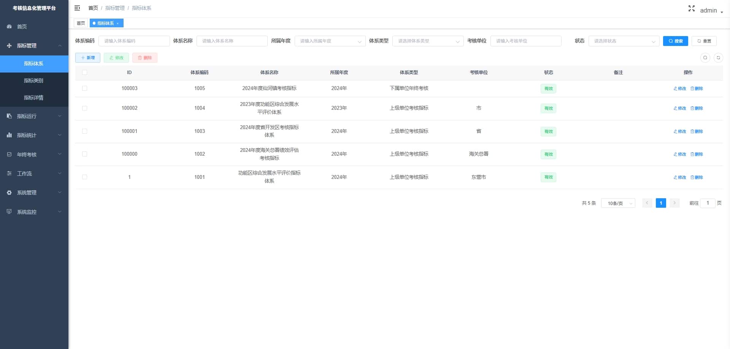Viewport: 730px width, 349px height.
Task: Click the 指标管理 sidebar icon
Action: pyautogui.click(x=9, y=46)
